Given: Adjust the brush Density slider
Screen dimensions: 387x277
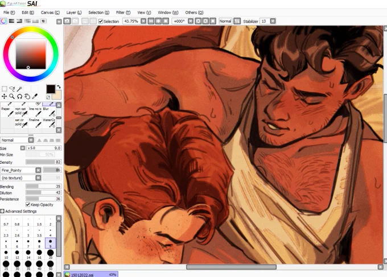Looking at the screenshot, I should [x=43, y=162].
